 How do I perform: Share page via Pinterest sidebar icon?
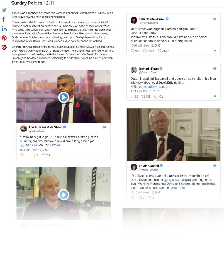click(4, 38)
